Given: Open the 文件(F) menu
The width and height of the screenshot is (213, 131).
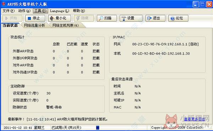Looking at the screenshot, I should pos(9,11).
